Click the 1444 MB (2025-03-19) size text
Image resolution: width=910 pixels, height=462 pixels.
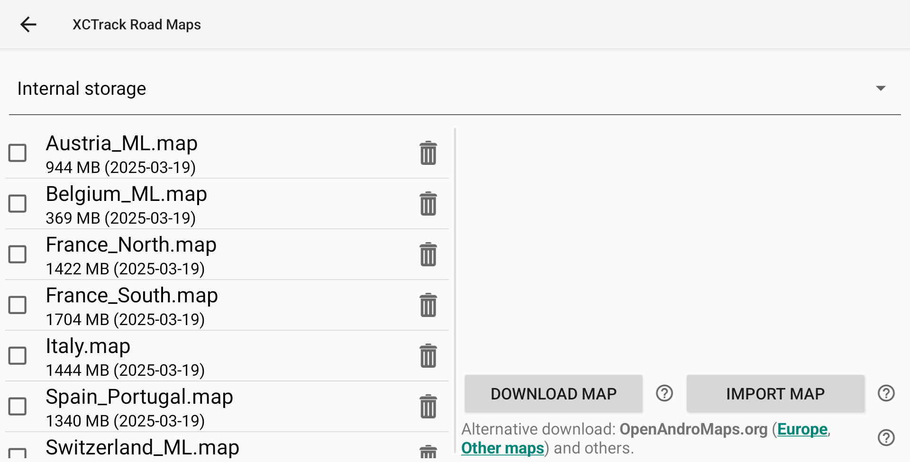point(125,370)
